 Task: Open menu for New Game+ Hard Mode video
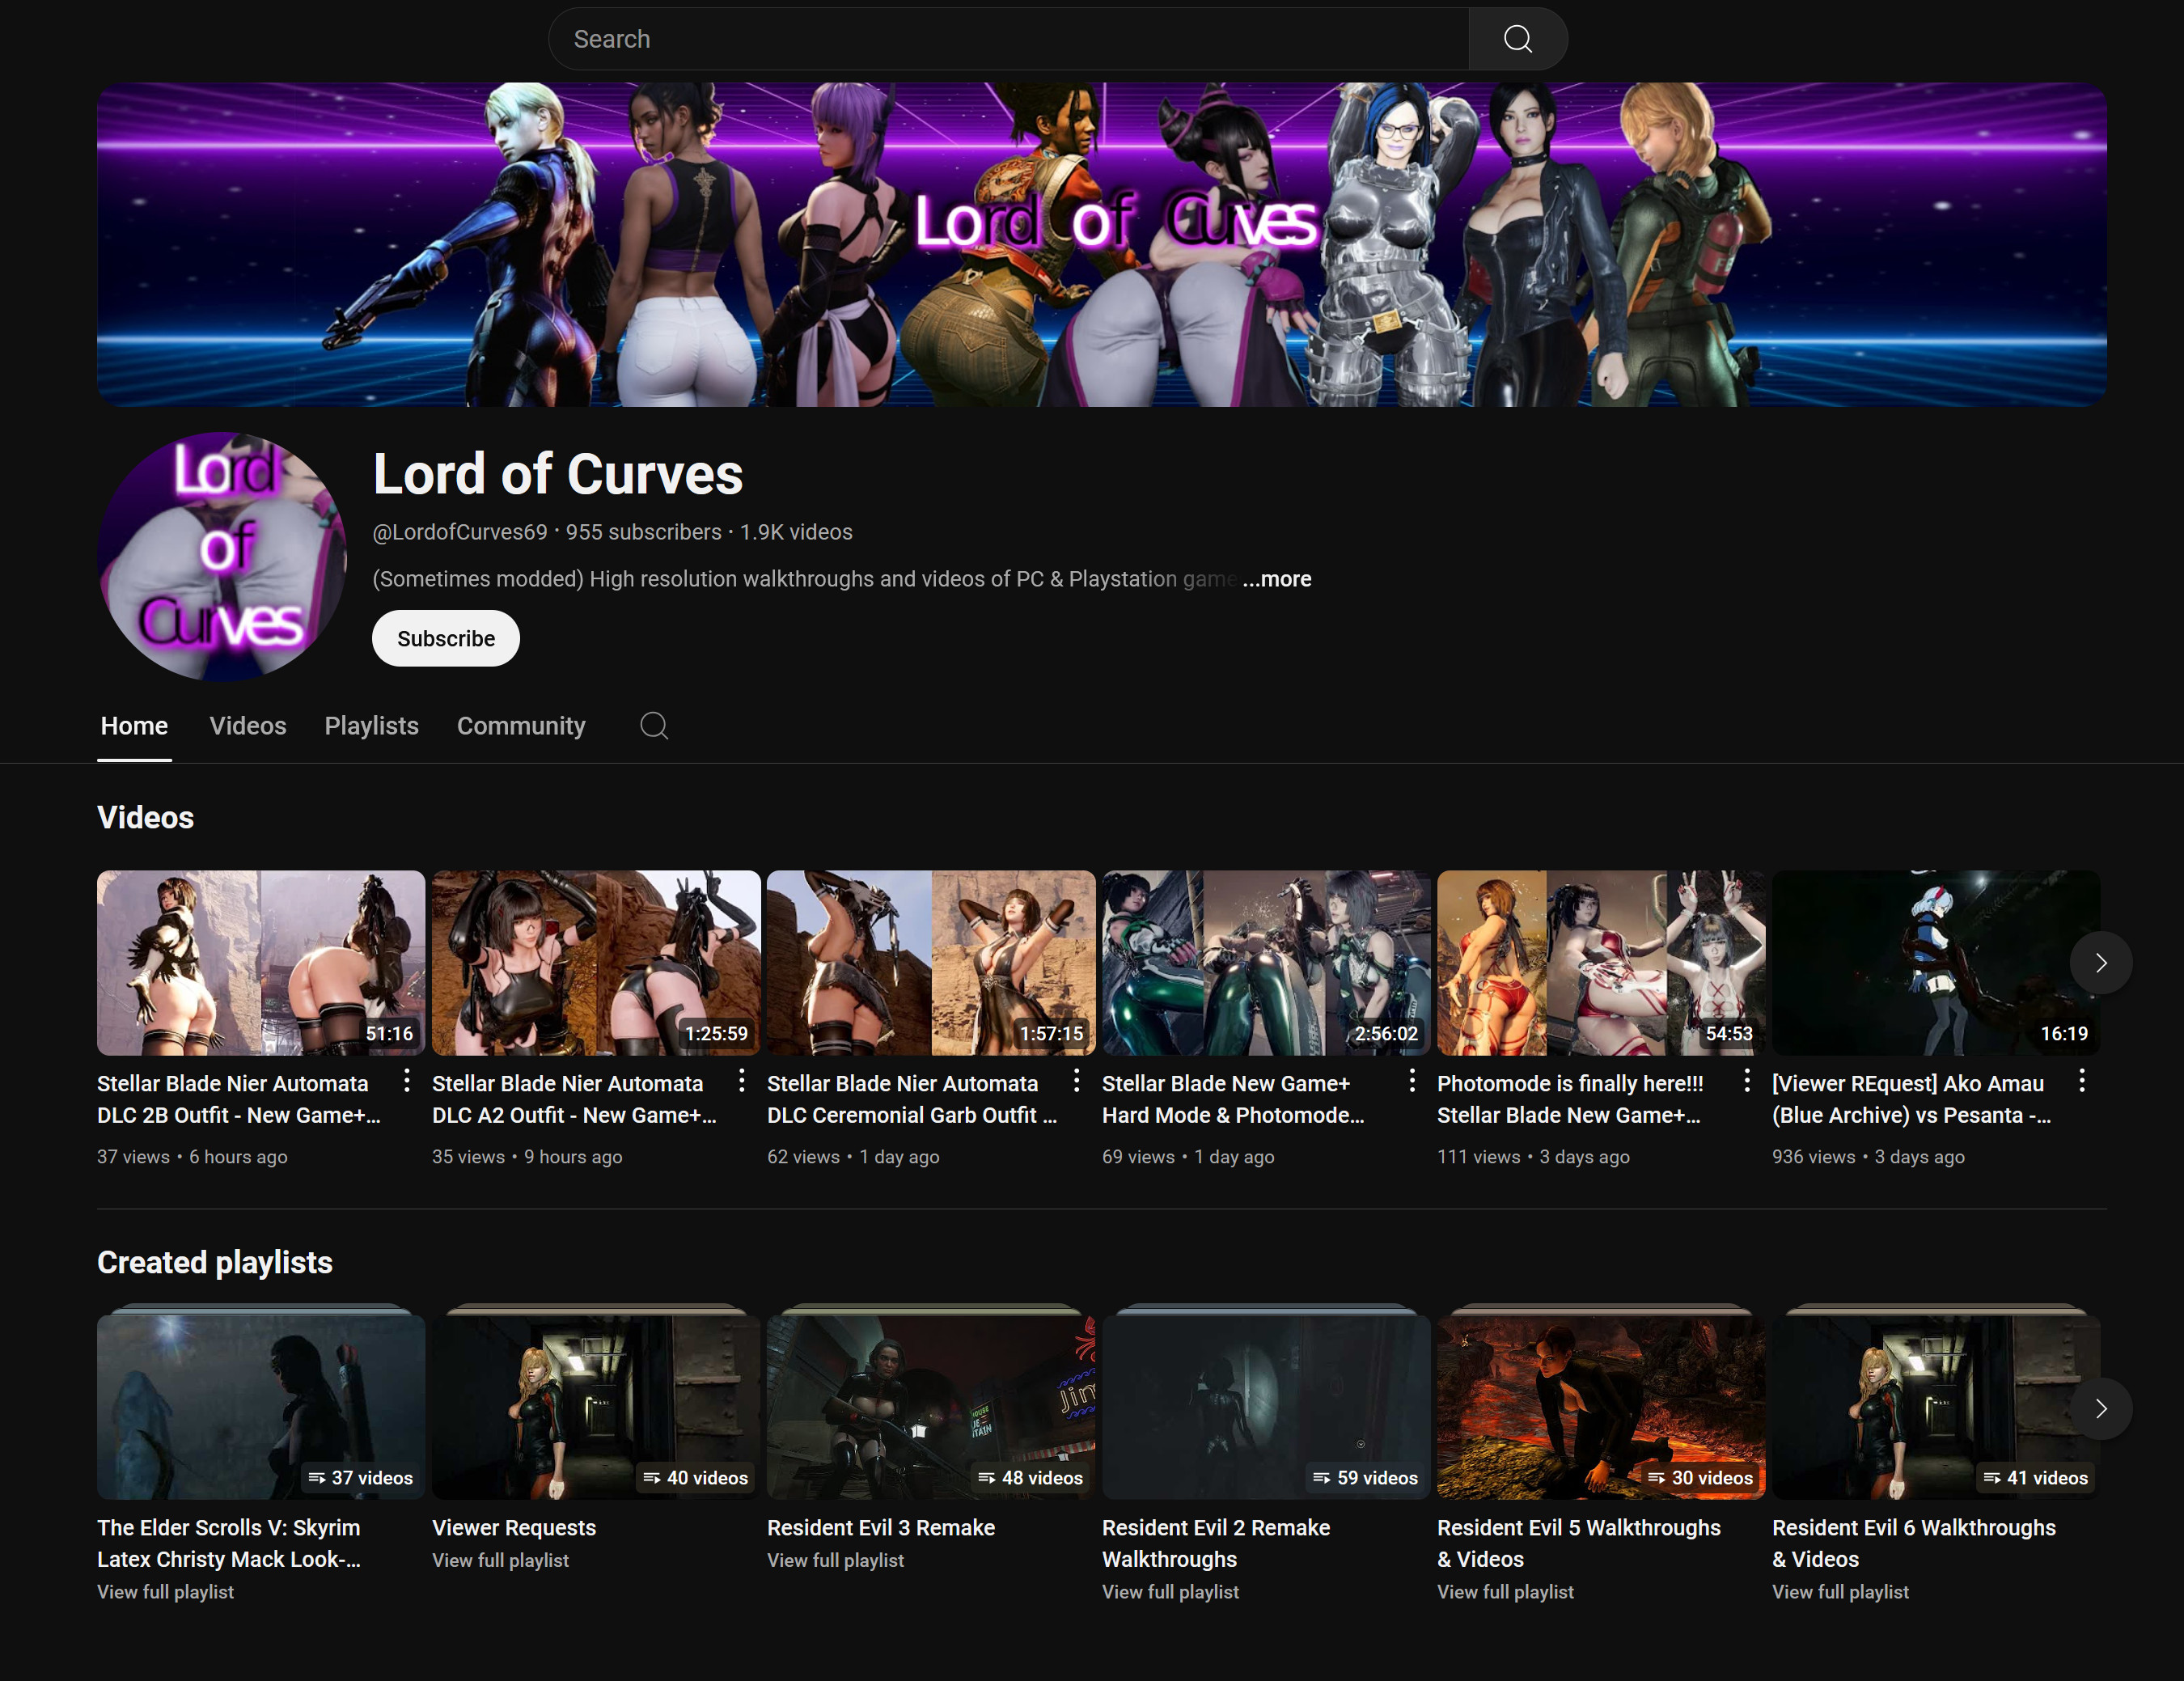pyautogui.click(x=1411, y=1080)
